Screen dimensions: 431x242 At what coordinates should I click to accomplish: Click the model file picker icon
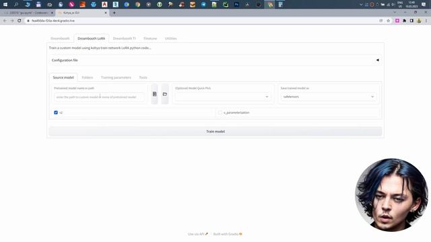point(154,94)
